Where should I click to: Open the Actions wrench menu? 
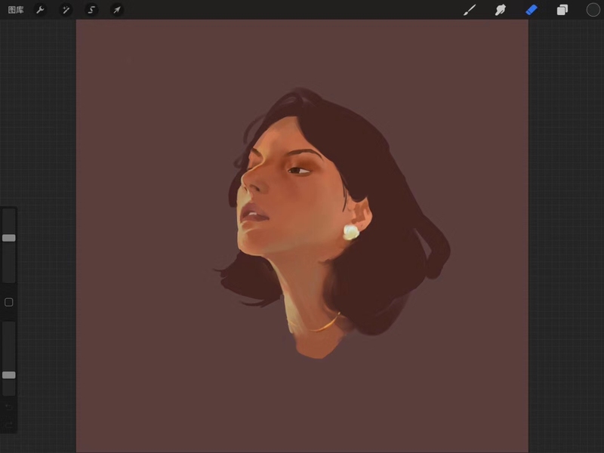coord(40,10)
